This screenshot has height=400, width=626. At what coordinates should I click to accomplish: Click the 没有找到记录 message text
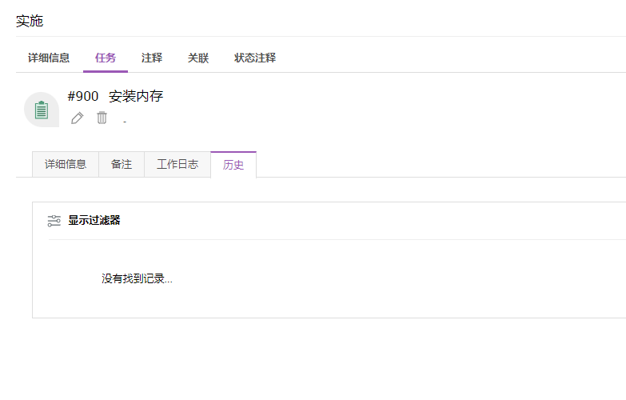[137, 279]
